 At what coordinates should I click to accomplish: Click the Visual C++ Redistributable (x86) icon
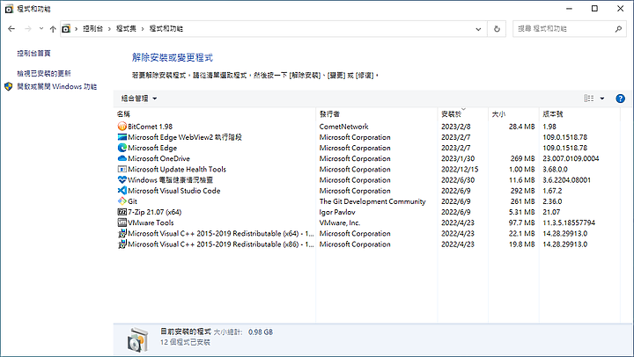(x=122, y=244)
